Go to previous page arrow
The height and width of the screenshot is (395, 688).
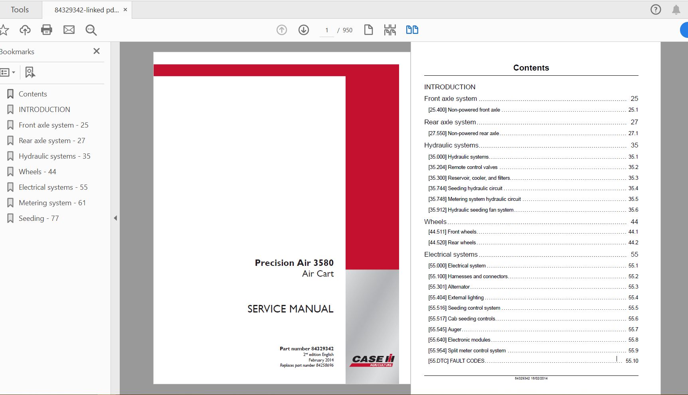pyautogui.click(x=282, y=30)
